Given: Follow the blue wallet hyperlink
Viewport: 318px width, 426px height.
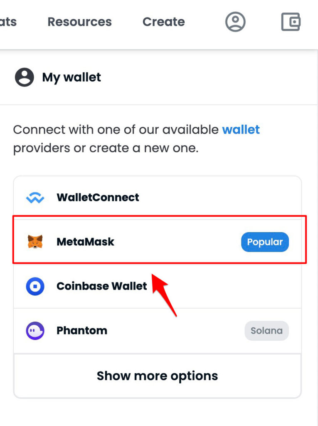Looking at the screenshot, I should pyautogui.click(x=241, y=130).
